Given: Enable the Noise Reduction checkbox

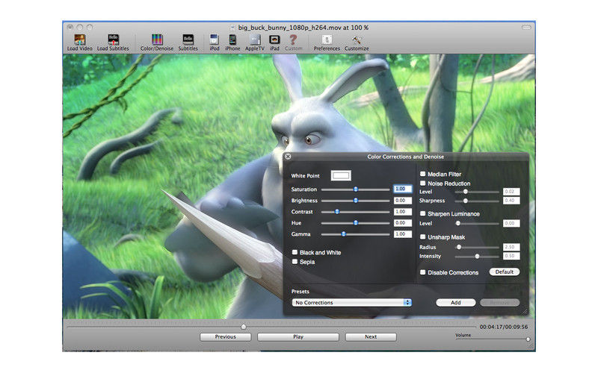Looking at the screenshot, I should coord(422,183).
